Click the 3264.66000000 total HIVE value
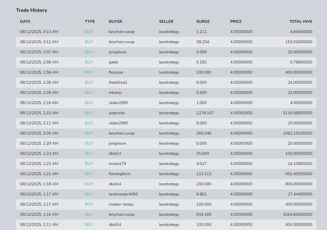327x230 pixels. pyautogui.click(x=297, y=215)
